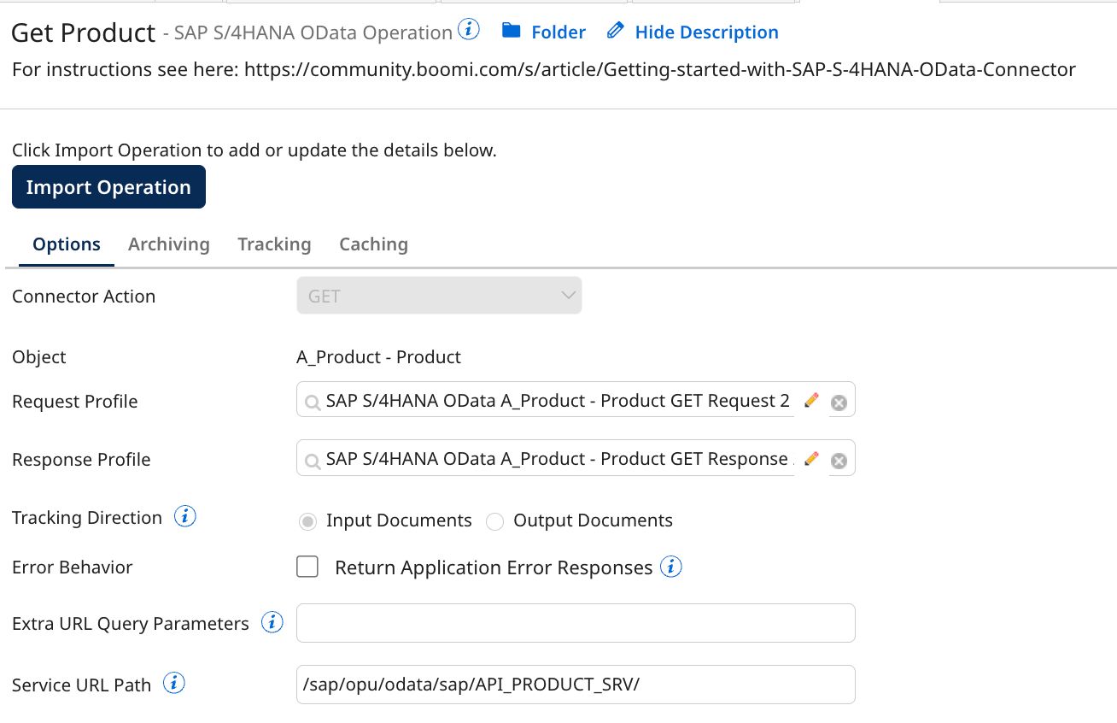This screenshot has width=1117, height=723.
Task: Open the Folder icon in the header
Action: [x=511, y=31]
